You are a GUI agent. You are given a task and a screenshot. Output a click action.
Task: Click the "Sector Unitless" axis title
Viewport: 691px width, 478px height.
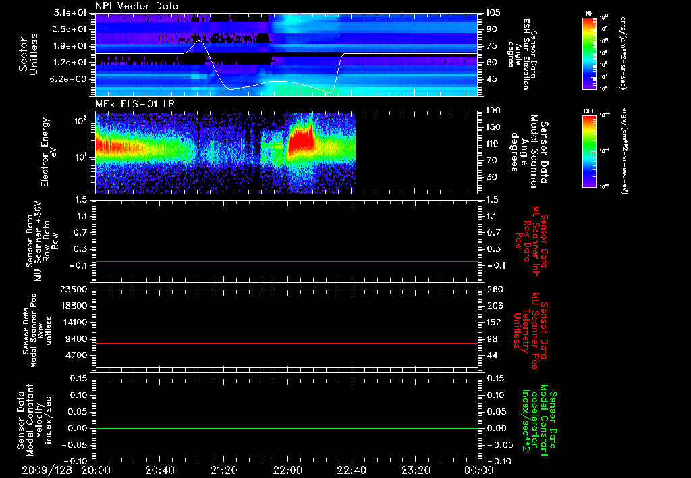tap(28, 54)
